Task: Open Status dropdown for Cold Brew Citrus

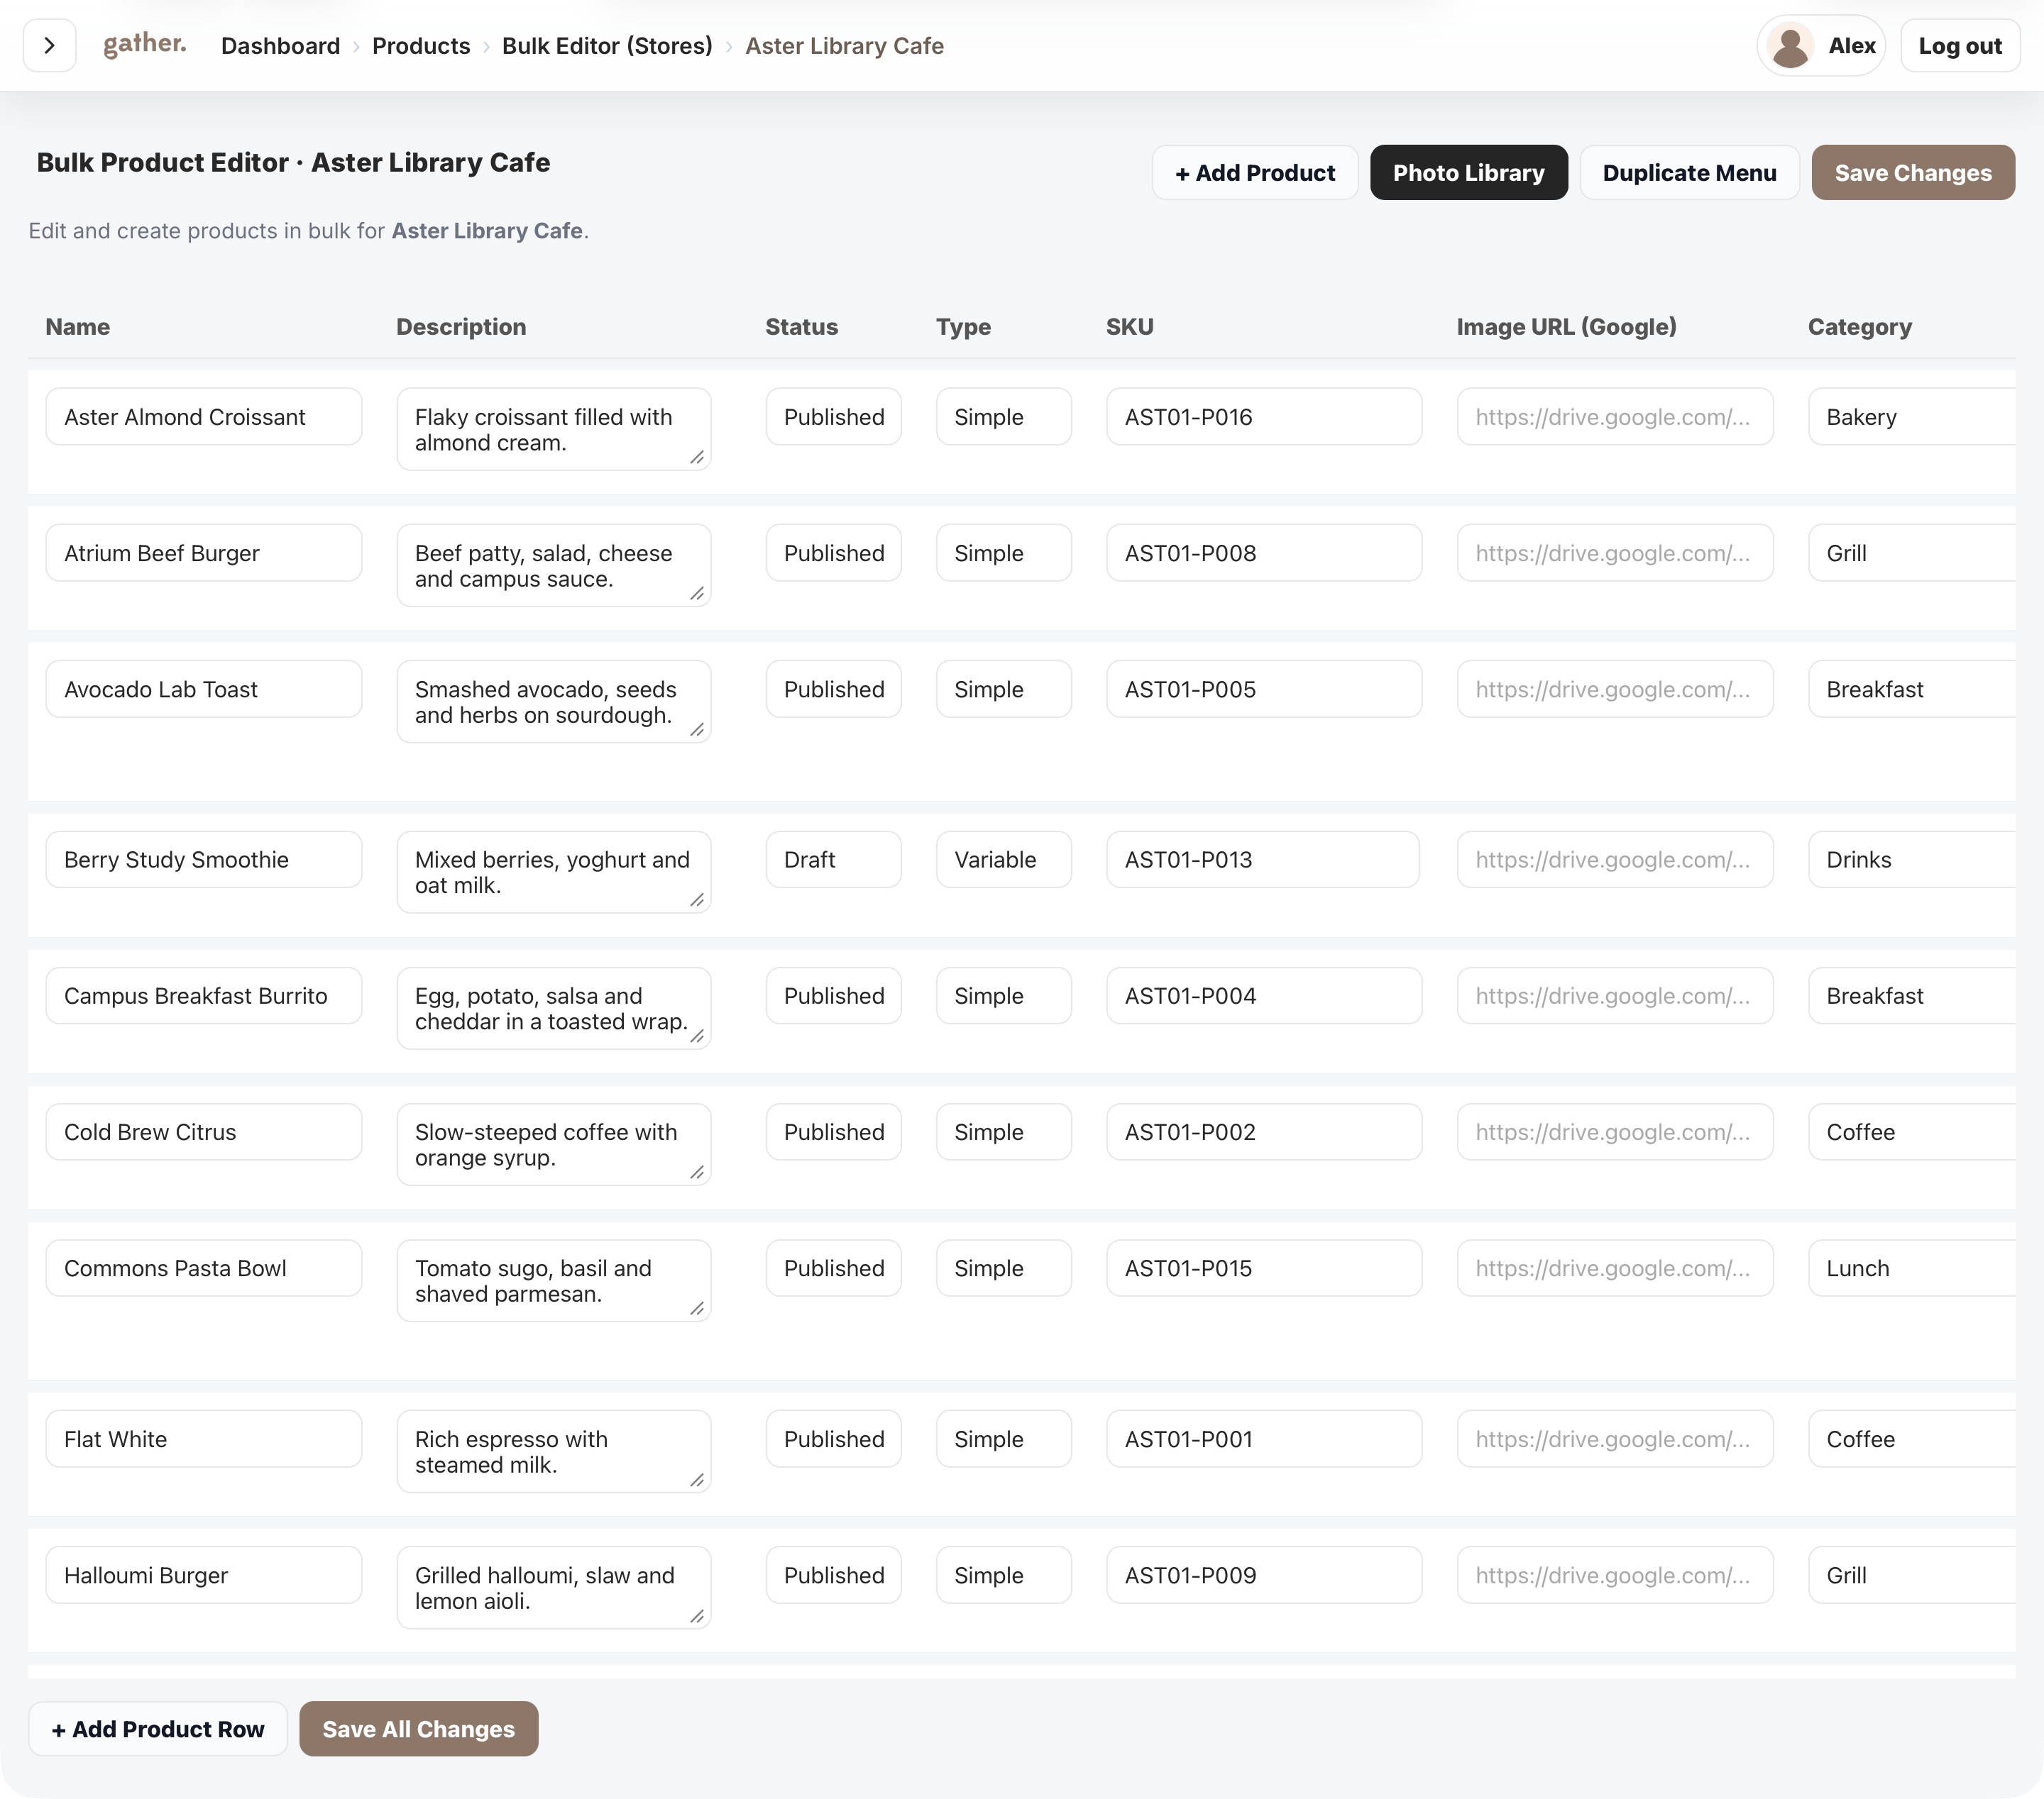Action: point(833,1132)
